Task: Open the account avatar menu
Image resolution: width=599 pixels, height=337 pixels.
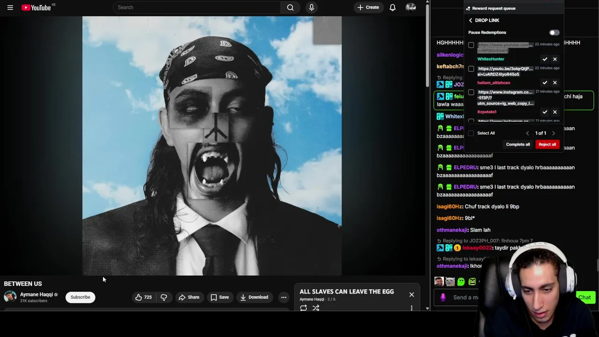Action: pyautogui.click(x=411, y=7)
